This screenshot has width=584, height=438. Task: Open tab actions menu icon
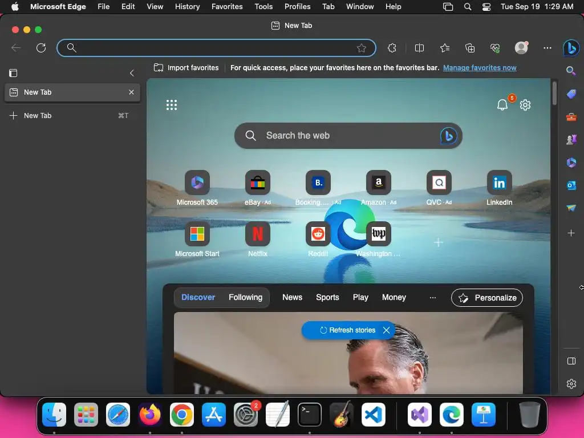point(13,73)
